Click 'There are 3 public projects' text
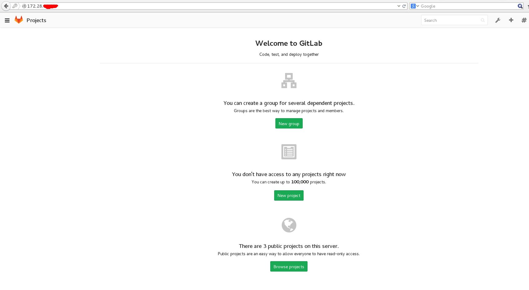This screenshot has height=290, width=529. [289, 246]
